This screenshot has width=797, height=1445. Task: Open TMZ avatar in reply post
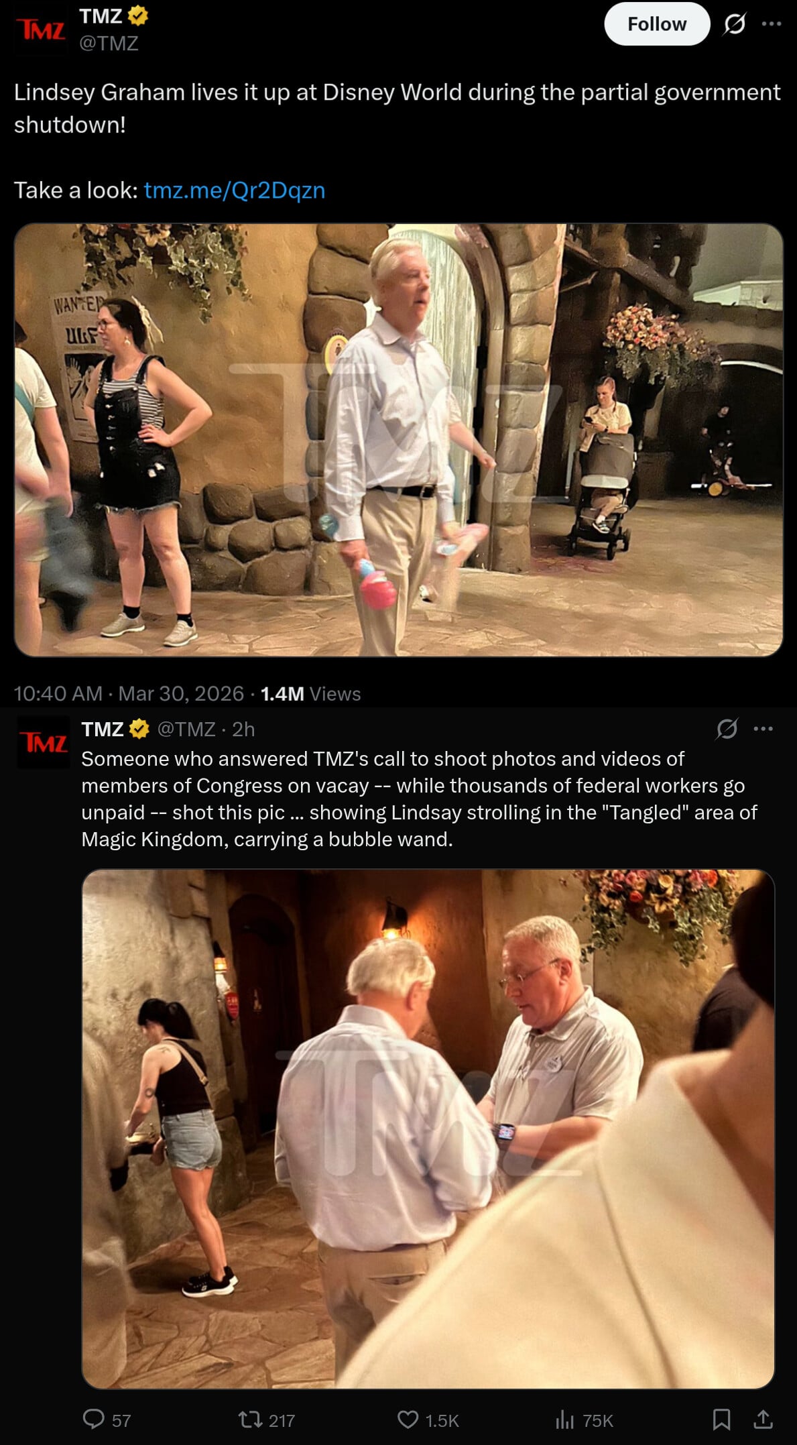[44, 742]
